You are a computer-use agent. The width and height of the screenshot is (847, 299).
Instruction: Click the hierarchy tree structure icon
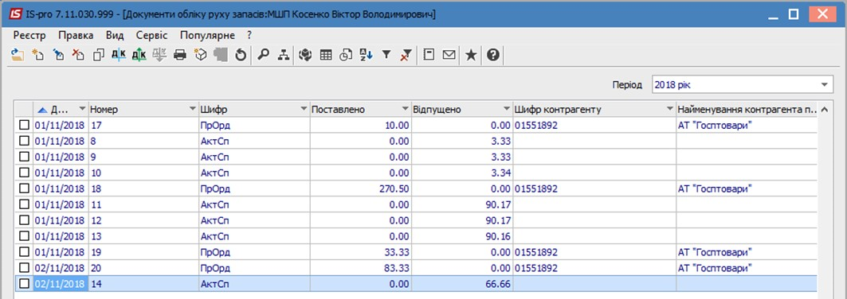284,55
